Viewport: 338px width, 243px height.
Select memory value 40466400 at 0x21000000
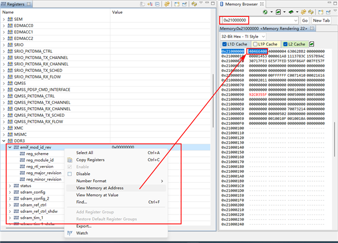pyautogui.click(x=258, y=51)
